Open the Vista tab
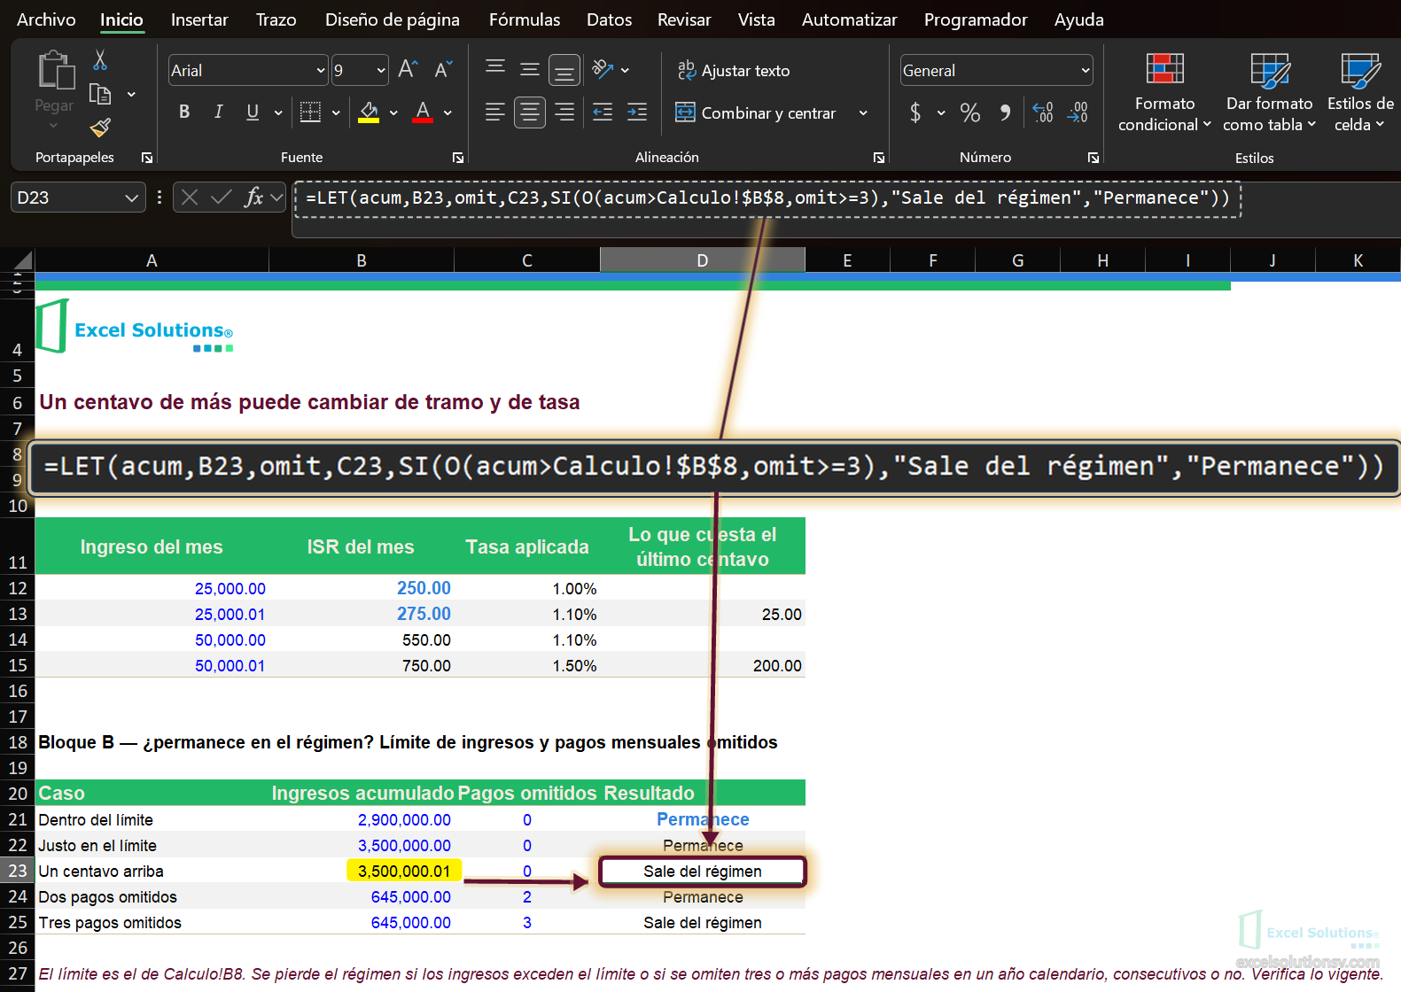 tap(757, 19)
